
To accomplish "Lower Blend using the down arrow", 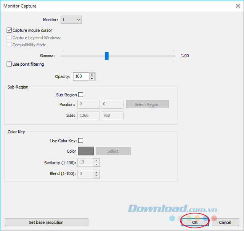I will 96,176.
